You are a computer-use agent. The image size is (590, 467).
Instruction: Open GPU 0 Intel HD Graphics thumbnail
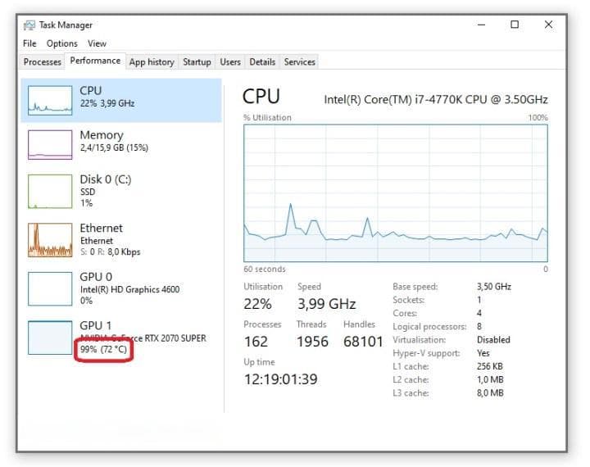50,288
